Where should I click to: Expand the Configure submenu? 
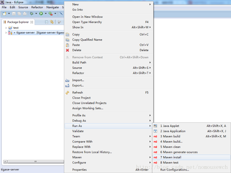(109, 163)
